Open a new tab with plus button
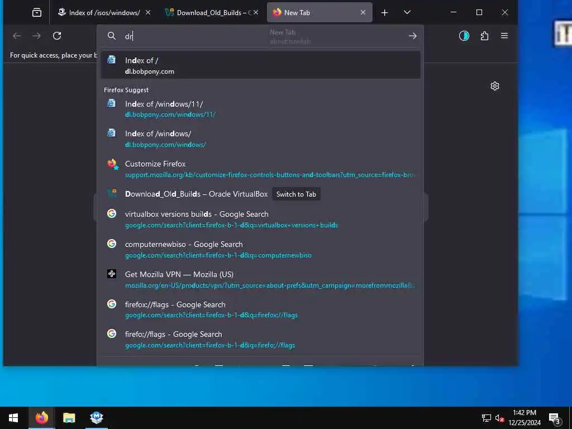Viewport: 572px width, 429px height. click(x=384, y=13)
